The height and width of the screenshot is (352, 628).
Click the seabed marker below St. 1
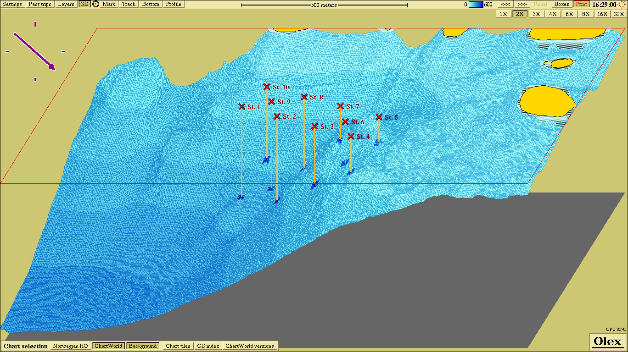(x=241, y=197)
